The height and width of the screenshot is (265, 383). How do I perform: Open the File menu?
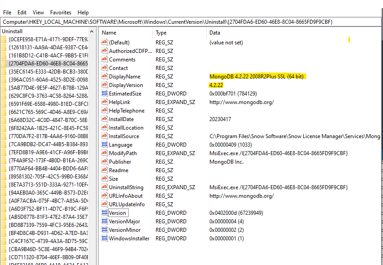pos(7,13)
